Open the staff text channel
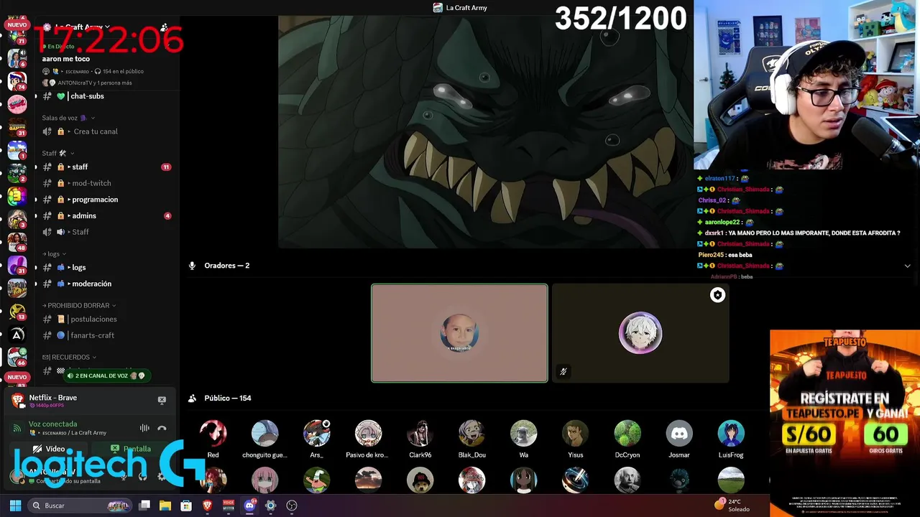920x517 pixels. click(80, 167)
